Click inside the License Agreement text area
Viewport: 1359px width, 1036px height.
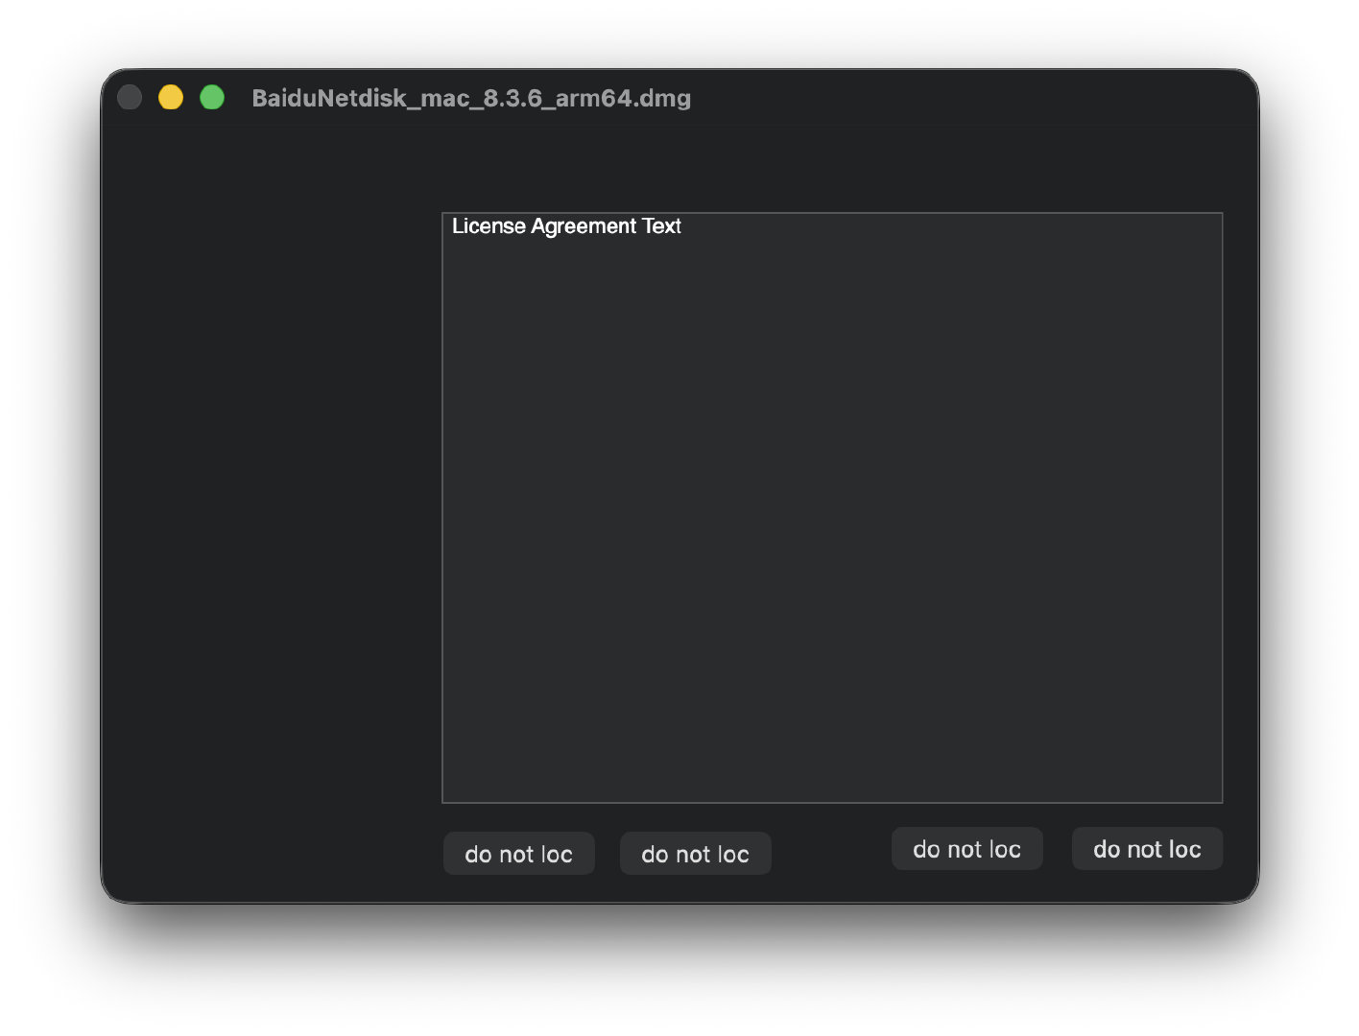(832, 507)
